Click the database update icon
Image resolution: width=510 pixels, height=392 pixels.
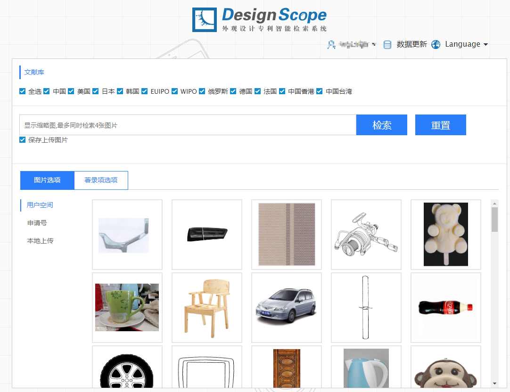click(x=387, y=45)
